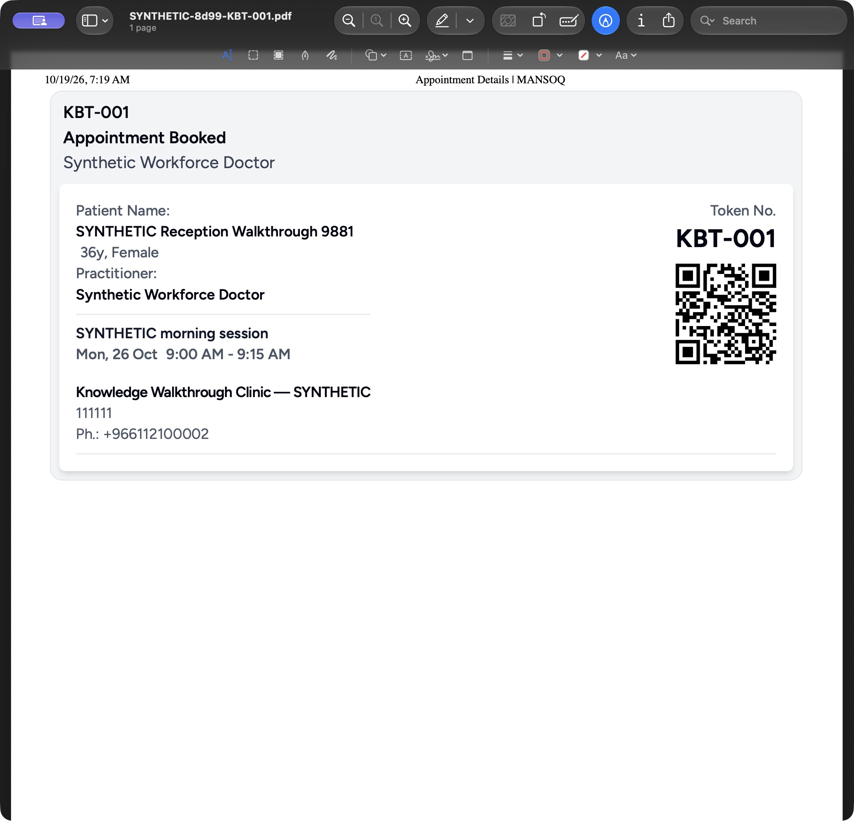Click the Zoom Out magnifier
Screen dimensions: 854x821
tap(348, 21)
